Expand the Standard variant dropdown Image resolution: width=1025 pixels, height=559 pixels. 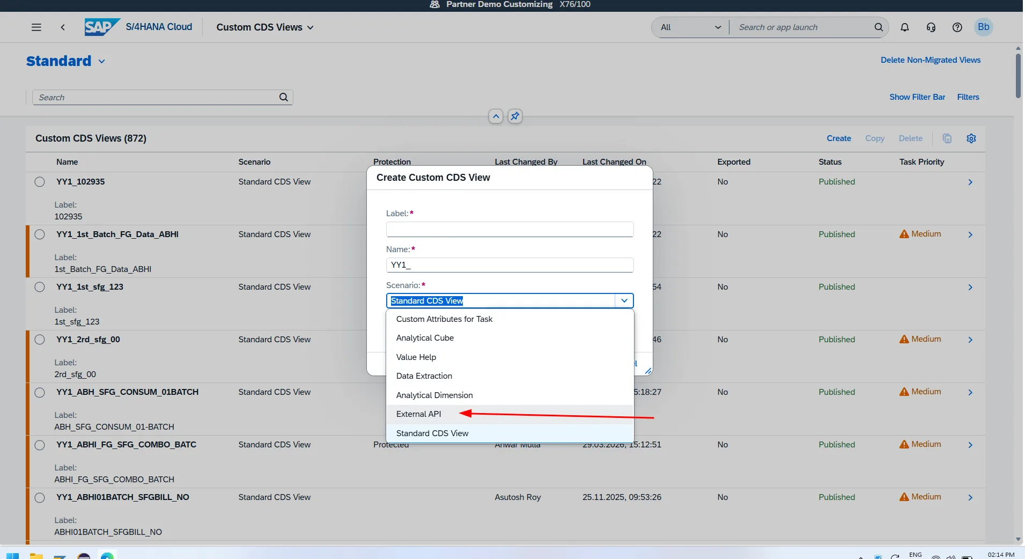(x=101, y=62)
